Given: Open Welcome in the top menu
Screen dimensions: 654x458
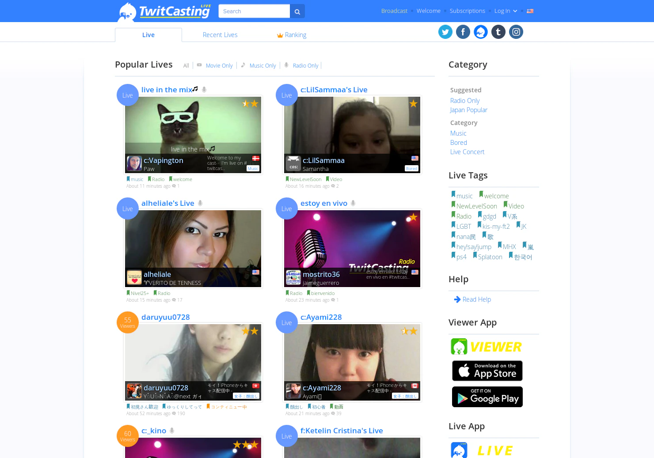Looking at the screenshot, I should coord(429,11).
